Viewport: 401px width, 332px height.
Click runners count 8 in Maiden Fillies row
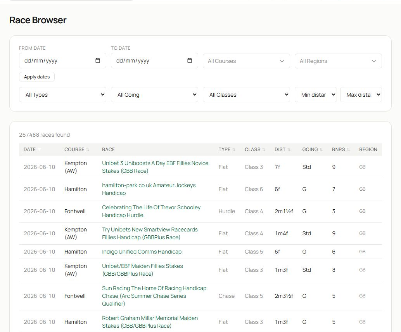(334, 270)
